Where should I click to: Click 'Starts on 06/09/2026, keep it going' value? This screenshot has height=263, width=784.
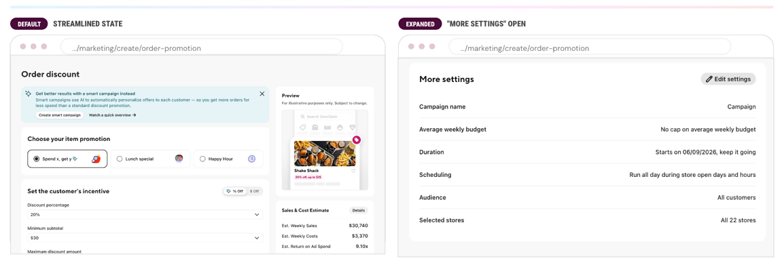705,153
